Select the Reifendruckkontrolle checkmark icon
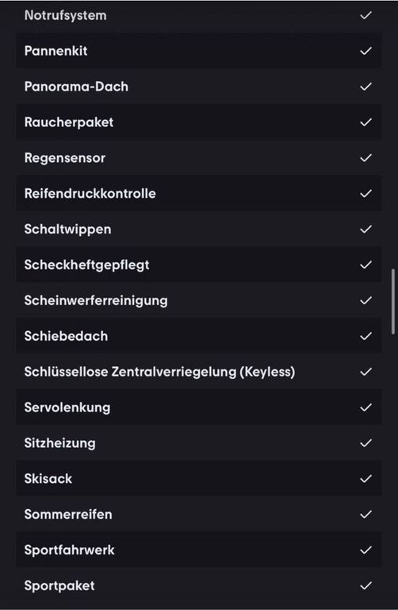 click(x=365, y=194)
